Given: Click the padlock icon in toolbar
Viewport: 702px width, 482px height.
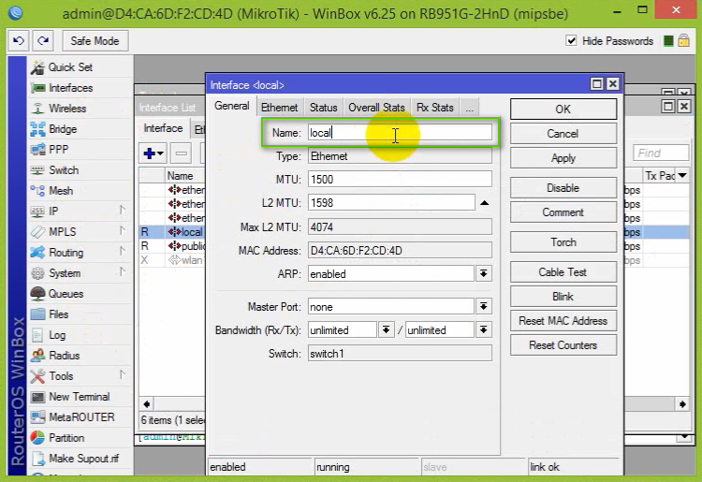Looking at the screenshot, I should tap(683, 41).
